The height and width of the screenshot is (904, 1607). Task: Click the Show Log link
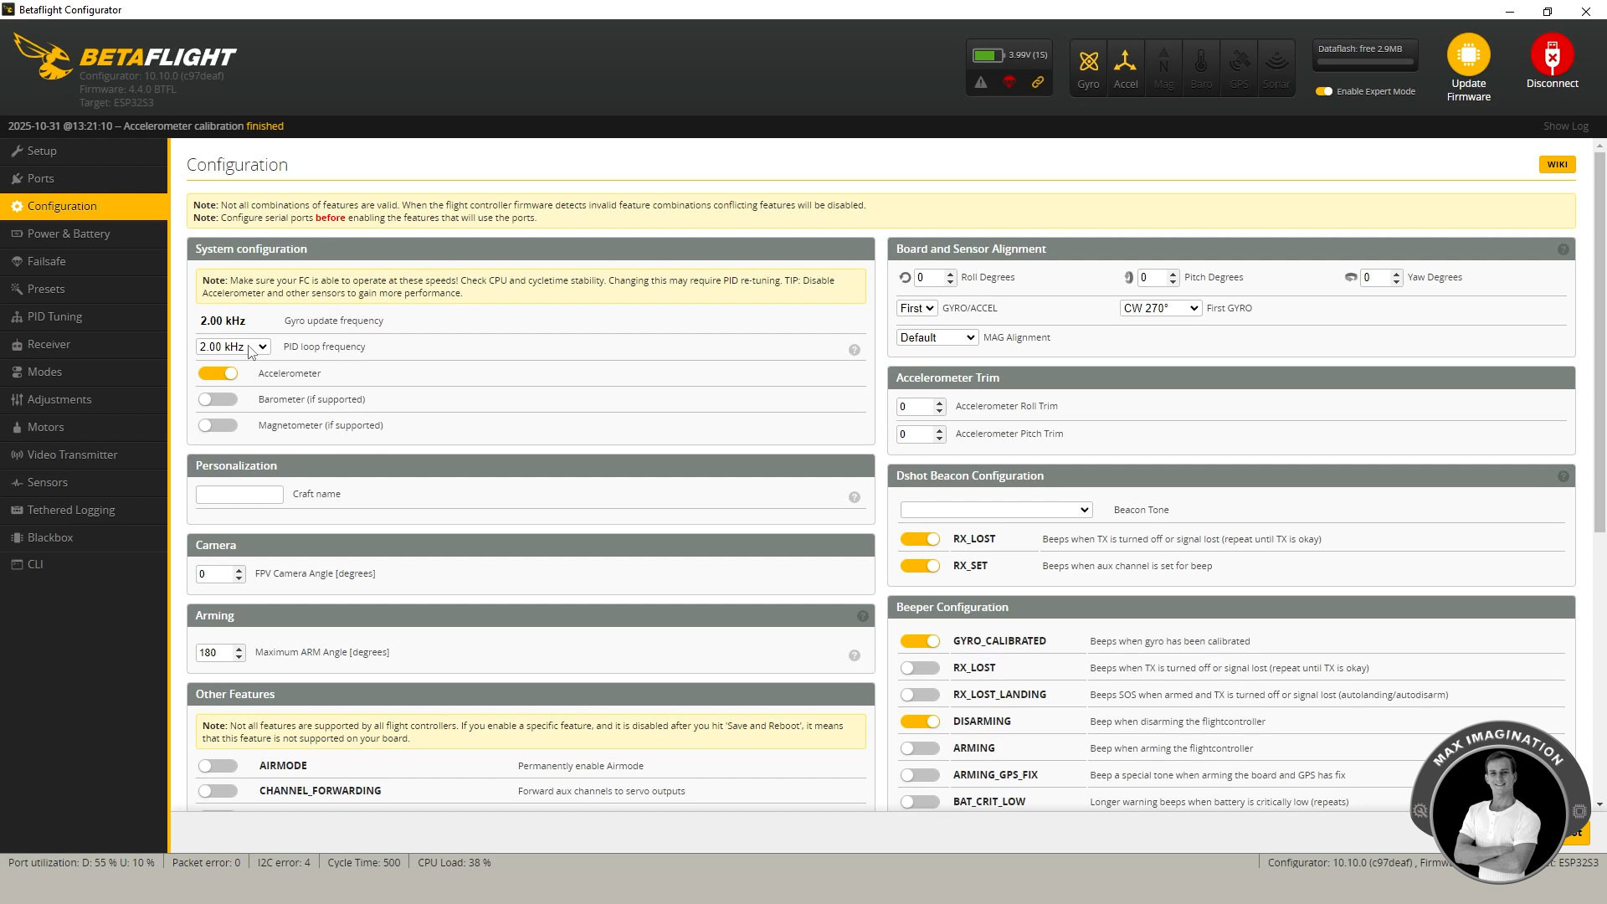(x=1566, y=126)
